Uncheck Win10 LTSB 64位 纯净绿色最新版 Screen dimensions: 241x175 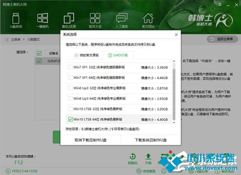(70, 119)
